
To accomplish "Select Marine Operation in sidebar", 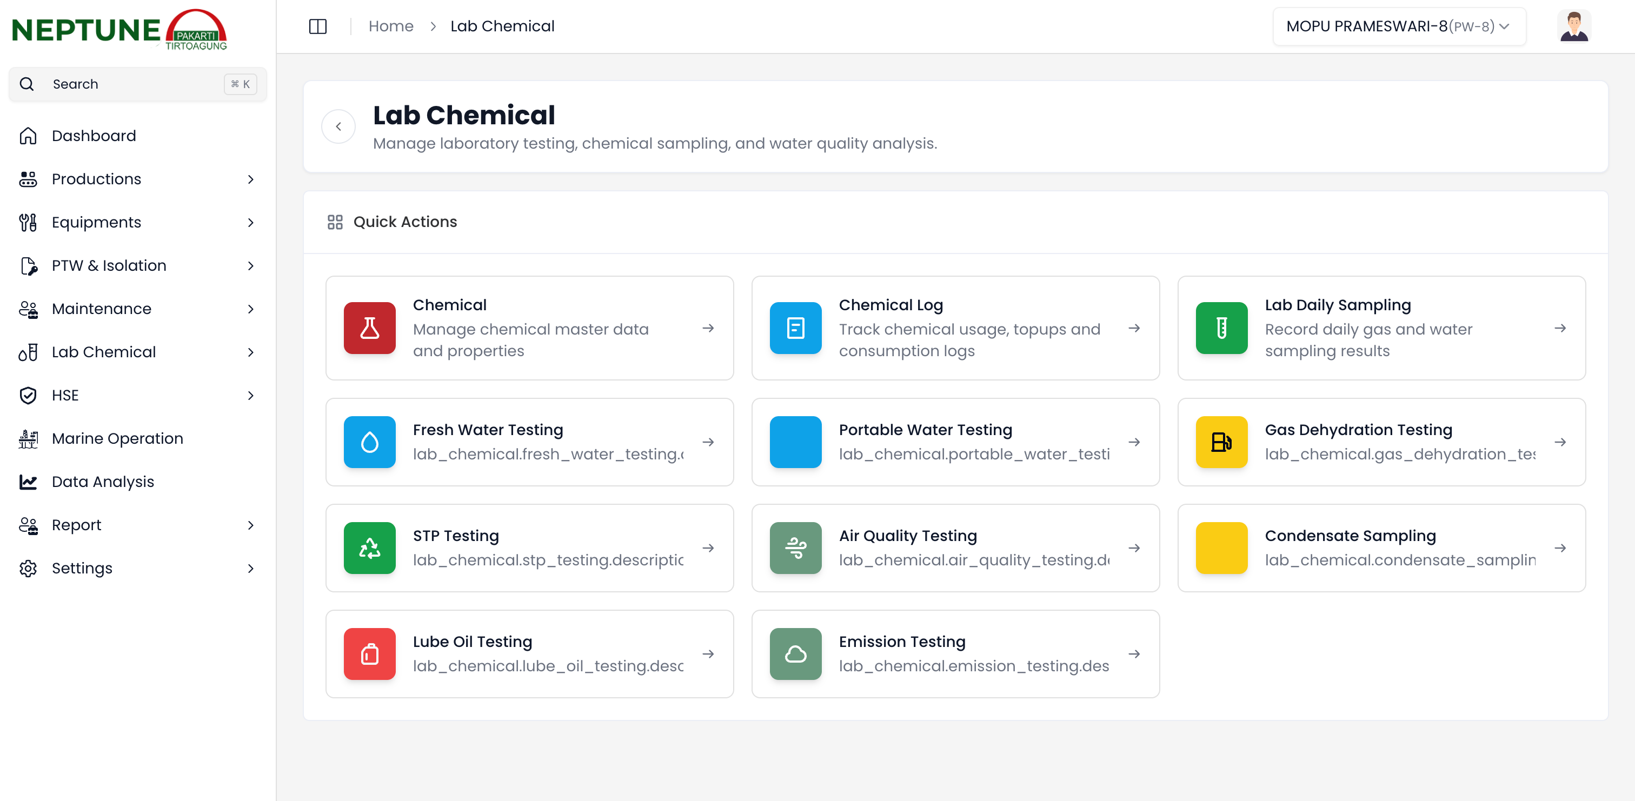I will coord(117,438).
